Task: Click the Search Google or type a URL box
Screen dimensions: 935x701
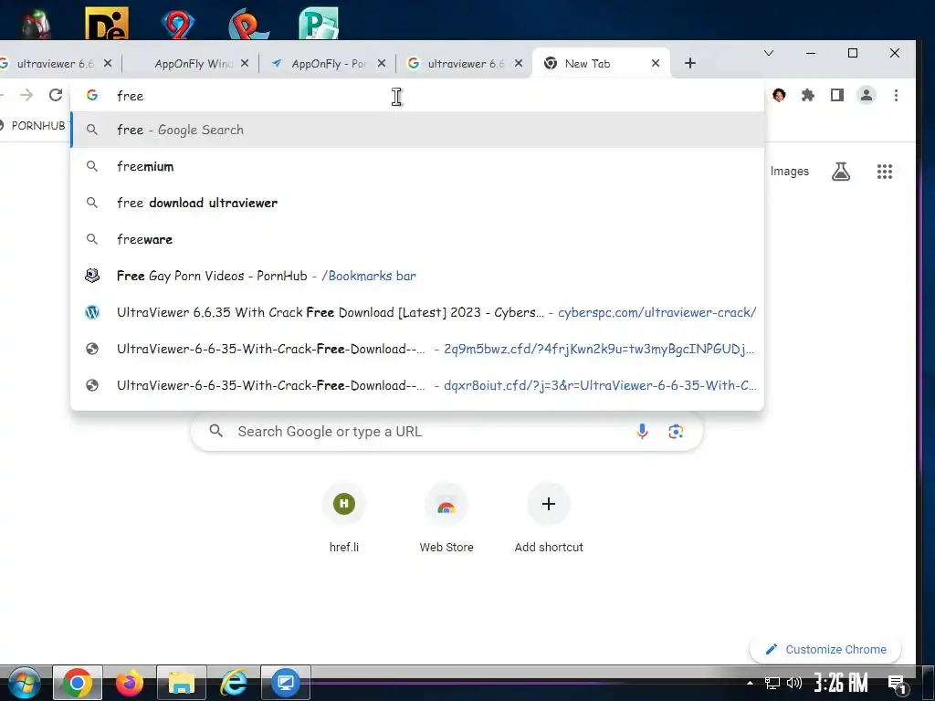Action: point(446,432)
